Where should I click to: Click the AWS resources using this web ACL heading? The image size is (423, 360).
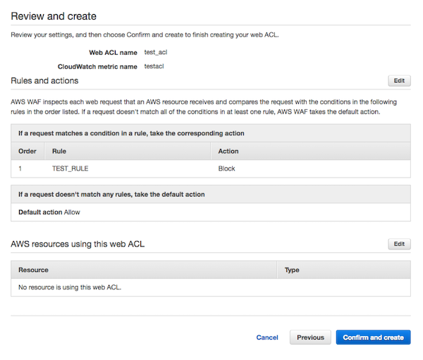coord(78,244)
